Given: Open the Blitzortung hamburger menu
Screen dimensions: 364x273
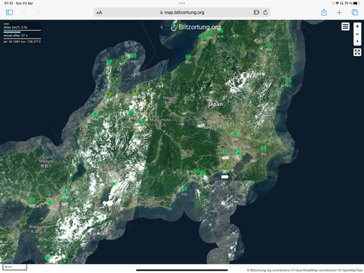Looking at the screenshot, I should click(x=345, y=27).
